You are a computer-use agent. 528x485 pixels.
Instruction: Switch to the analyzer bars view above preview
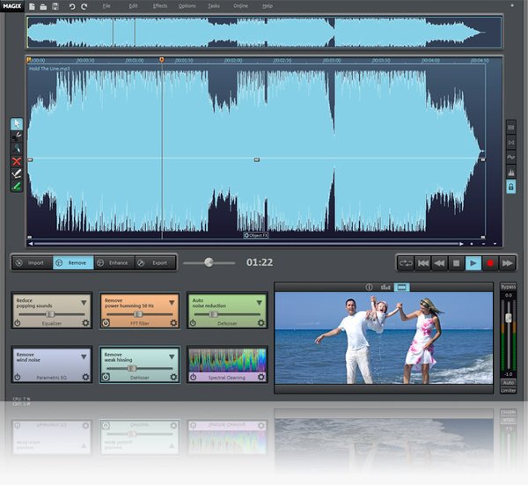point(385,287)
